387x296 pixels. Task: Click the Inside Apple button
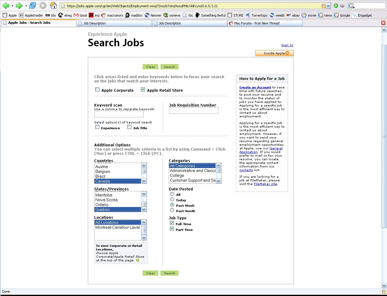point(274,53)
